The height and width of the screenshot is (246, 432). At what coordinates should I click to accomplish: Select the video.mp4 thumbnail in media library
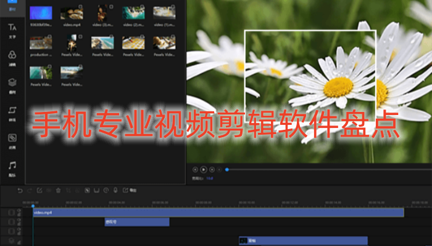tap(72, 14)
